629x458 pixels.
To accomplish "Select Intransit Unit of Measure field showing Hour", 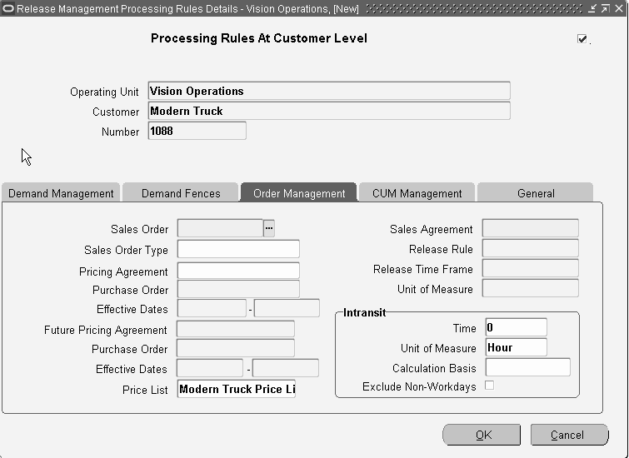I will [516, 347].
